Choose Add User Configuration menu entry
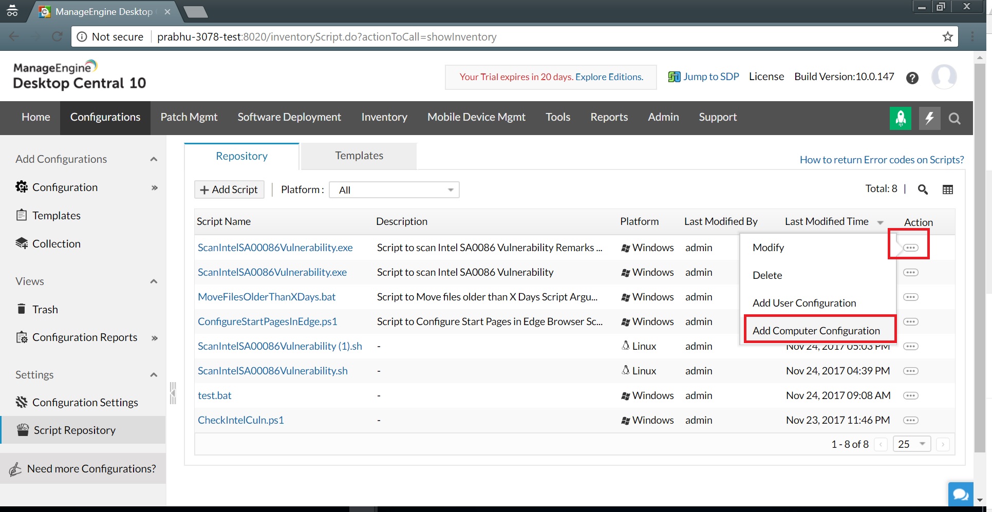 (x=804, y=303)
